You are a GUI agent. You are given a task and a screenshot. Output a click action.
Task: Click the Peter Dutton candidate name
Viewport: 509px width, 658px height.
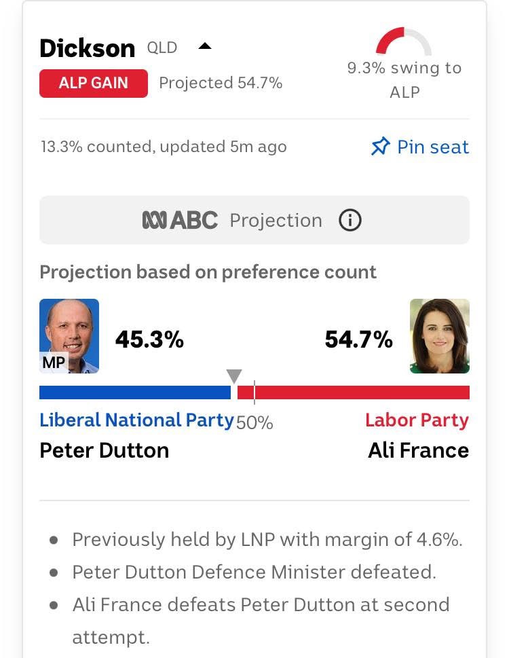tap(105, 450)
